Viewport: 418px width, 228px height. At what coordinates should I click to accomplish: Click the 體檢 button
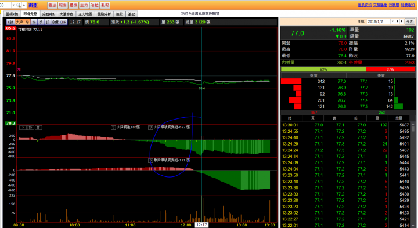(73, 5)
